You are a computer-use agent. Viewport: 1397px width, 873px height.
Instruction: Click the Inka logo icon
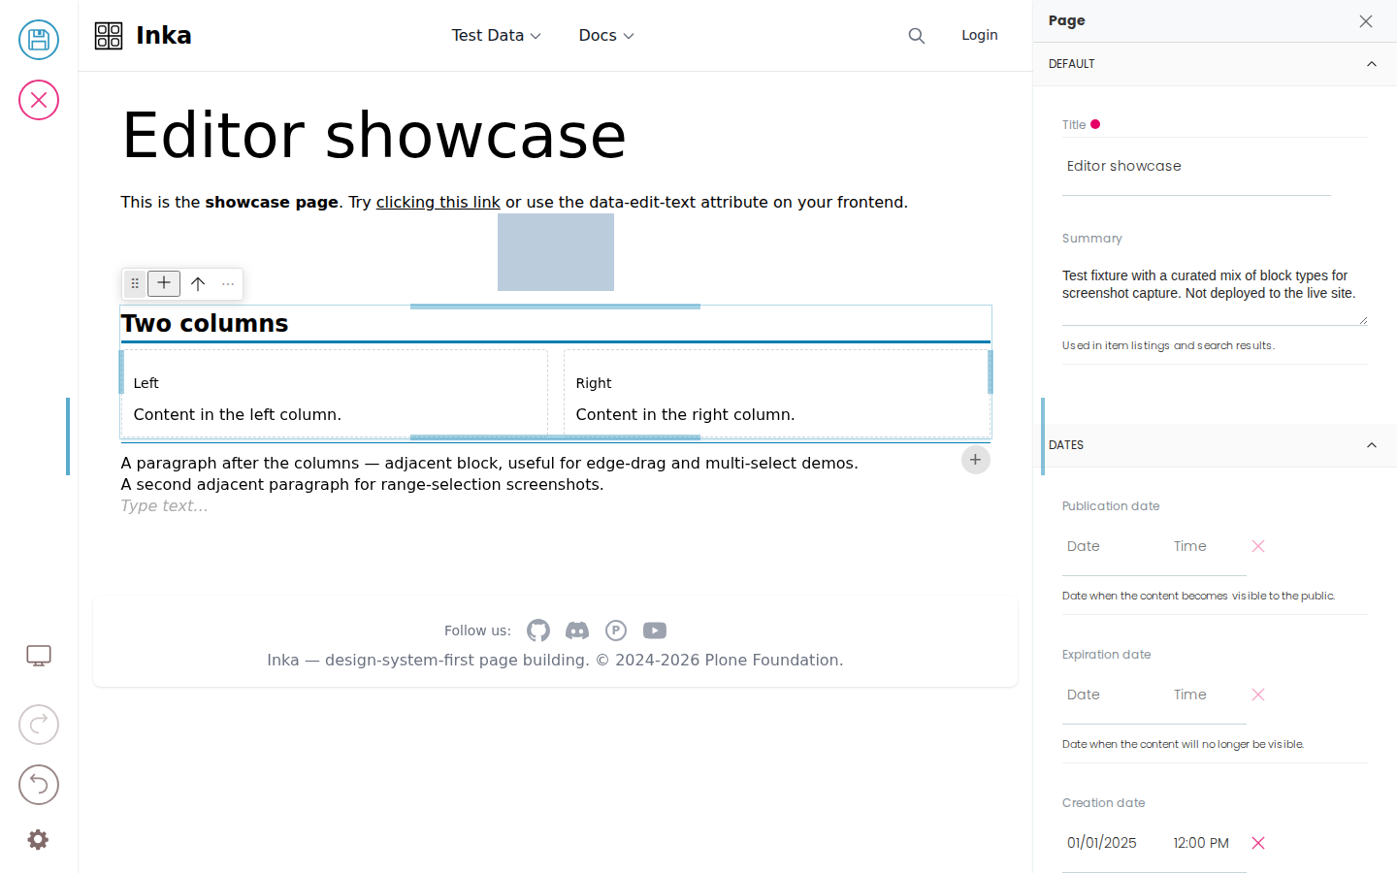click(x=109, y=36)
